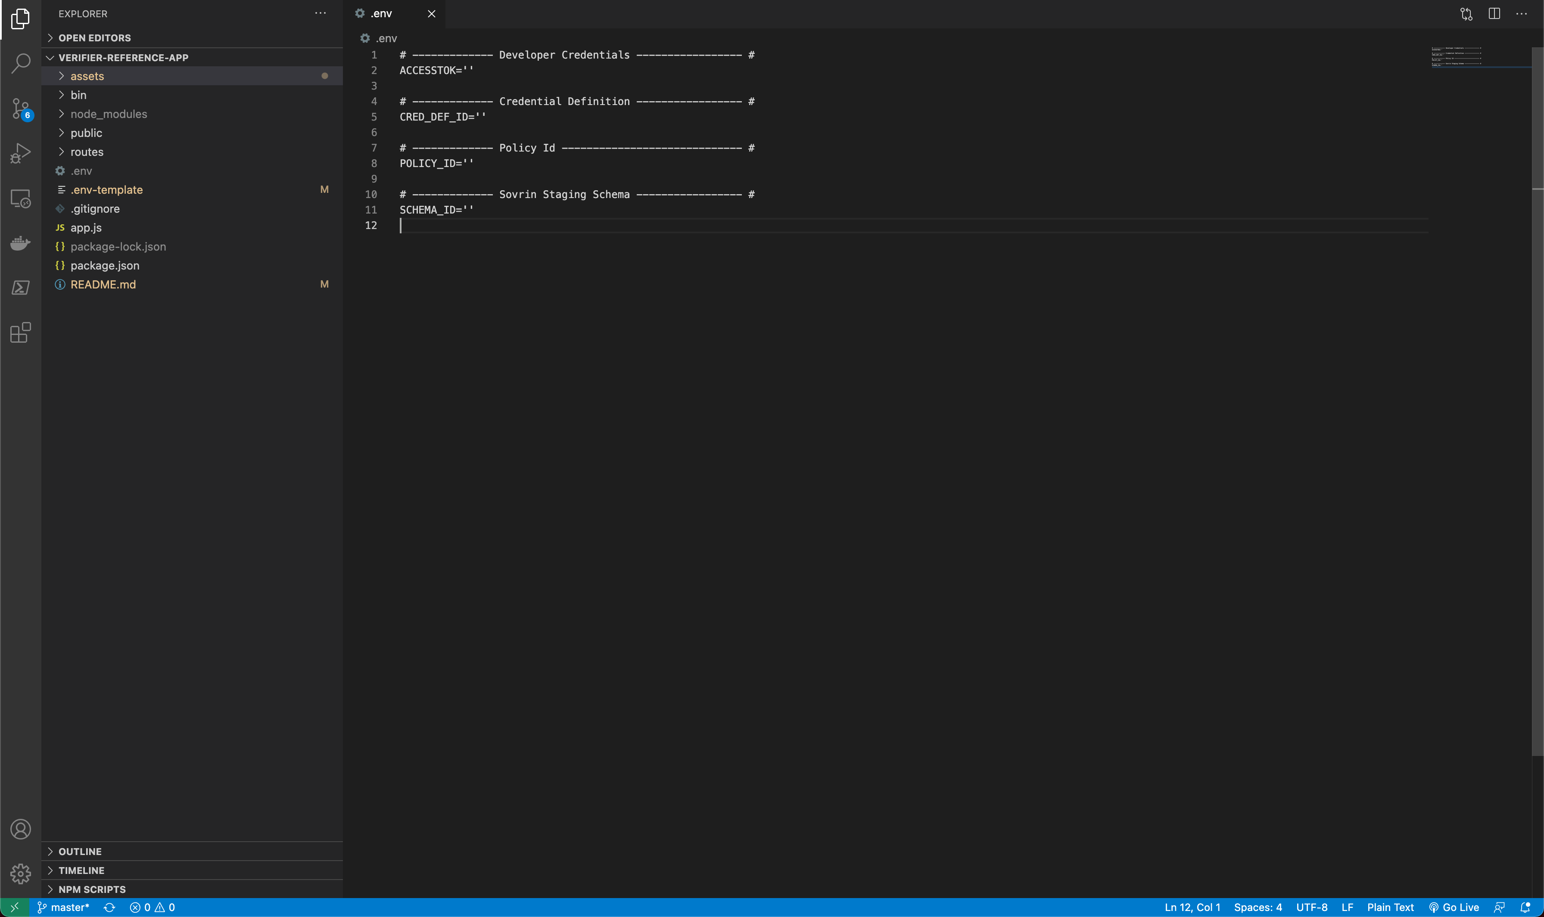1544x917 pixels.
Task: Expand the public folder
Action: [x=192, y=133]
